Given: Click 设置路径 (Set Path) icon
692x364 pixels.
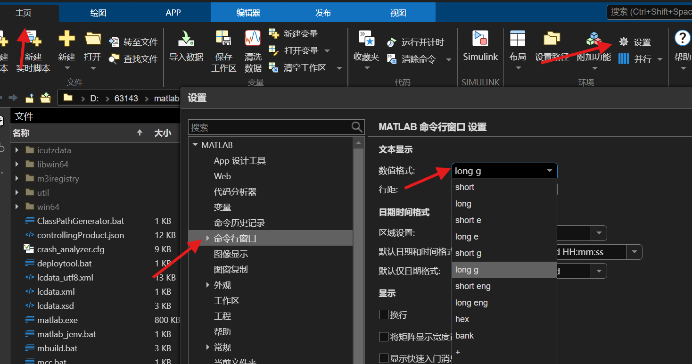Looking at the screenshot, I should 552,38.
